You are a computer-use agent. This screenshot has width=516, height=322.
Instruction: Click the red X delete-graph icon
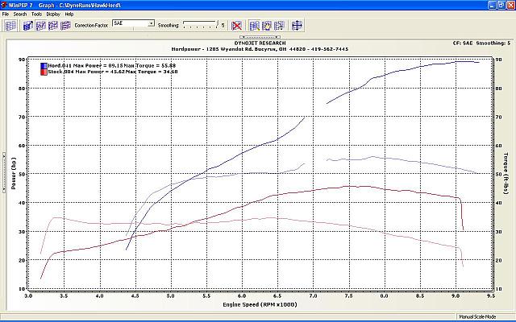coord(236,25)
